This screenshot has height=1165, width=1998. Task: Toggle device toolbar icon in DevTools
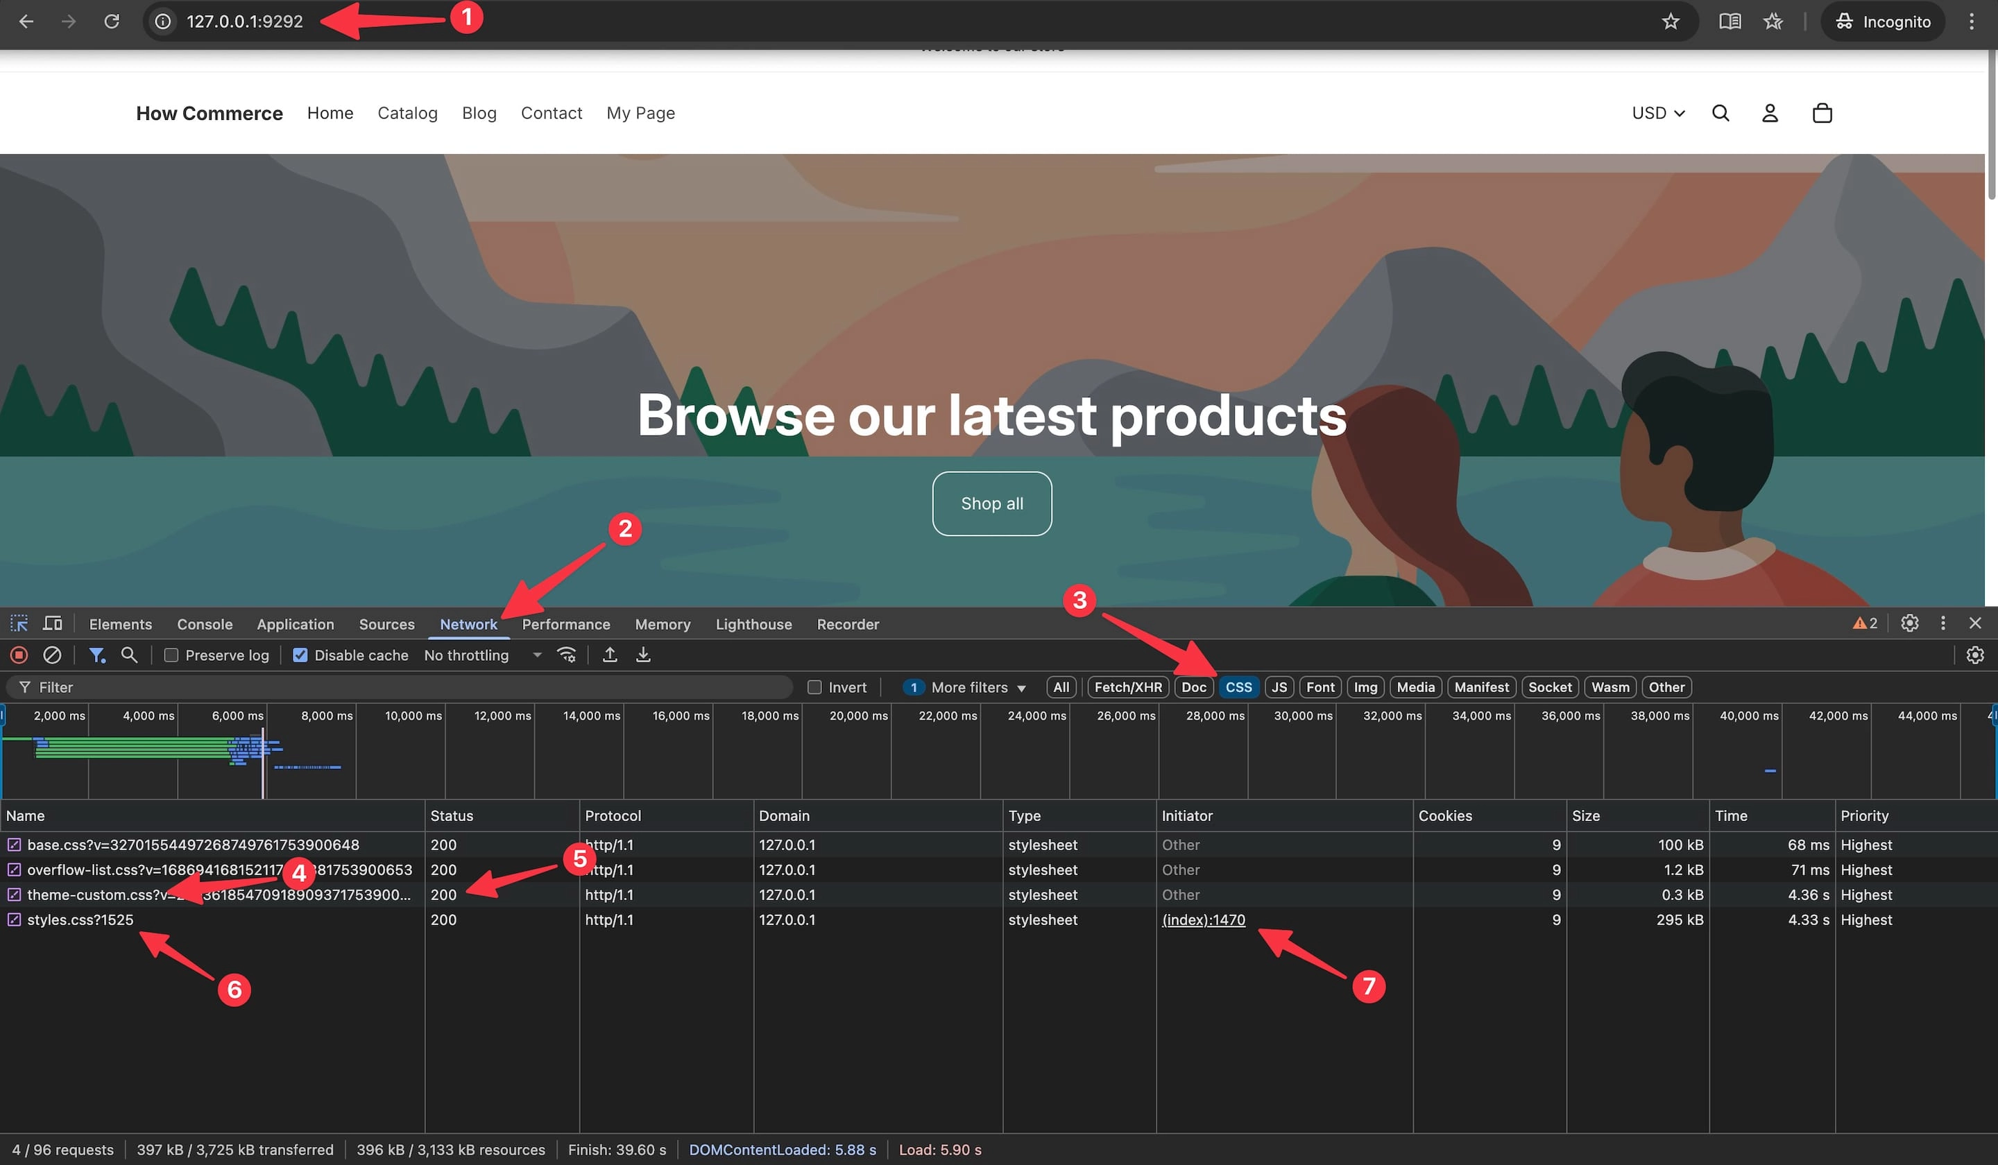click(x=52, y=623)
